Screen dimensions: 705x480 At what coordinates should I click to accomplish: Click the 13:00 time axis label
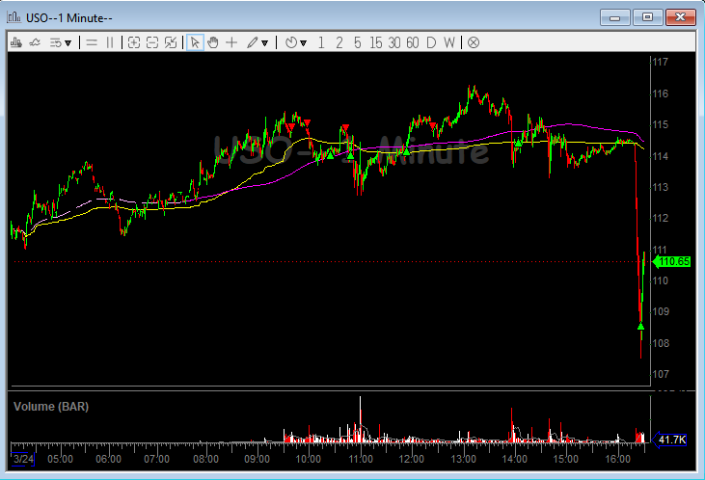464,460
